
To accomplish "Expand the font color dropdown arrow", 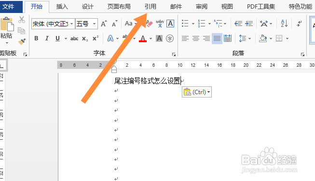I will point(151,38).
